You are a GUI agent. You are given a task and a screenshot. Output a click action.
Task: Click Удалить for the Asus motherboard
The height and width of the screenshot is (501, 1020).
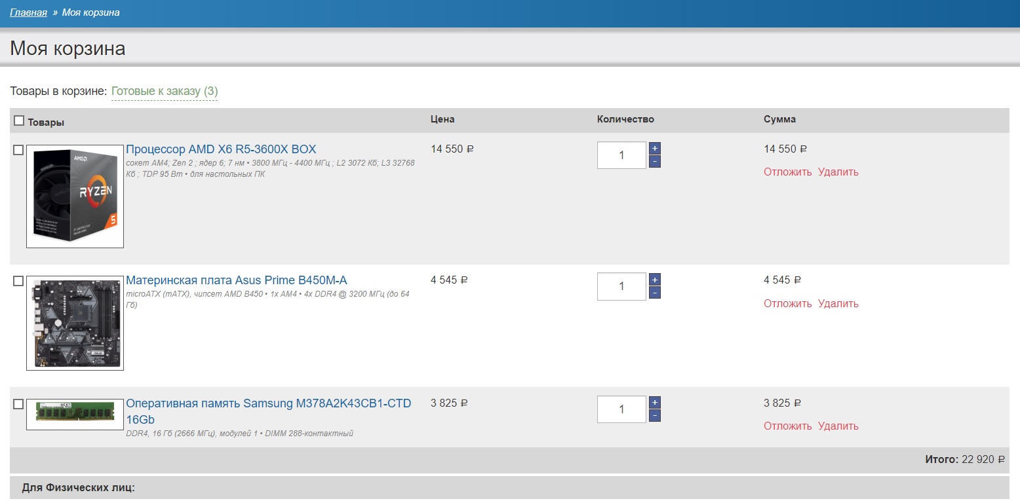(x=838, y=303)
